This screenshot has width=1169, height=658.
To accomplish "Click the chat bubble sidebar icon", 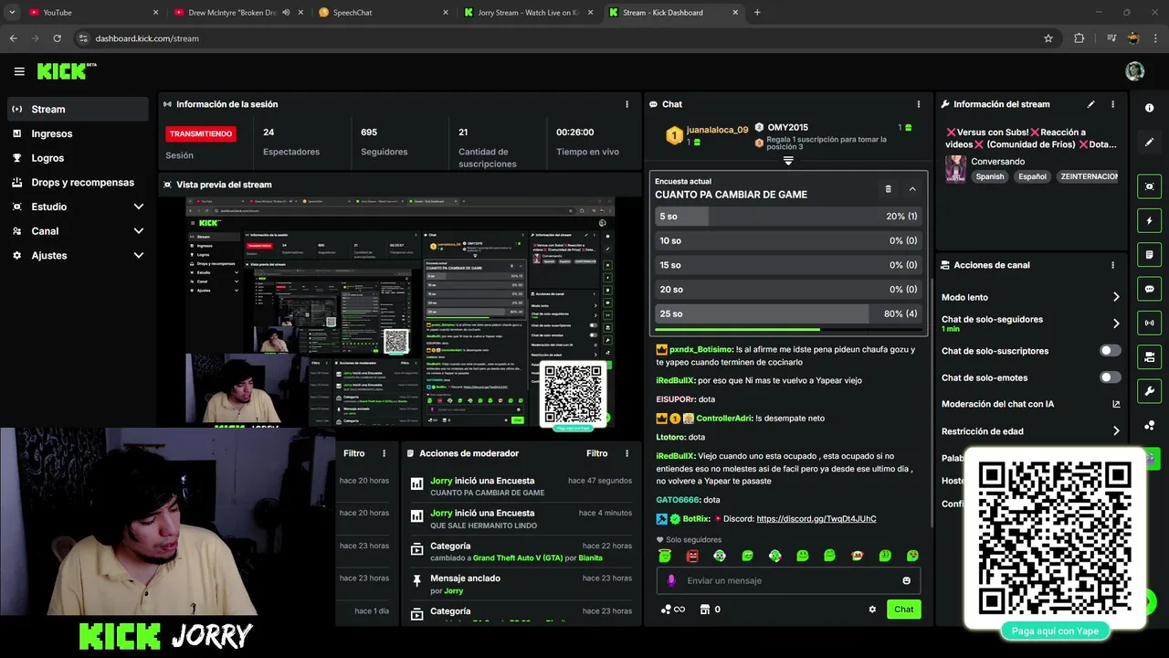I will [x=1150, y=289].
